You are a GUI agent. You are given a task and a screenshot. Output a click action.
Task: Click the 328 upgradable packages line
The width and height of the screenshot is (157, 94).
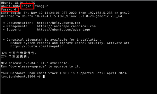tap(19, 53)
